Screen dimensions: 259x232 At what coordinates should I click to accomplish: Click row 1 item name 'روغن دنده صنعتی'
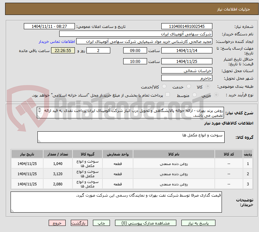(174, 164)
